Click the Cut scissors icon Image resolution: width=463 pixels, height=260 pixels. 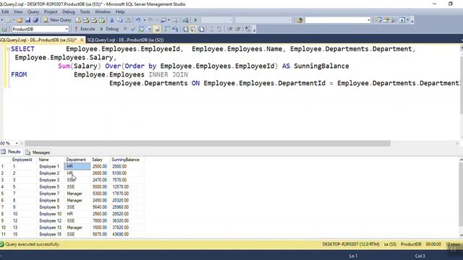pos(112,20)
